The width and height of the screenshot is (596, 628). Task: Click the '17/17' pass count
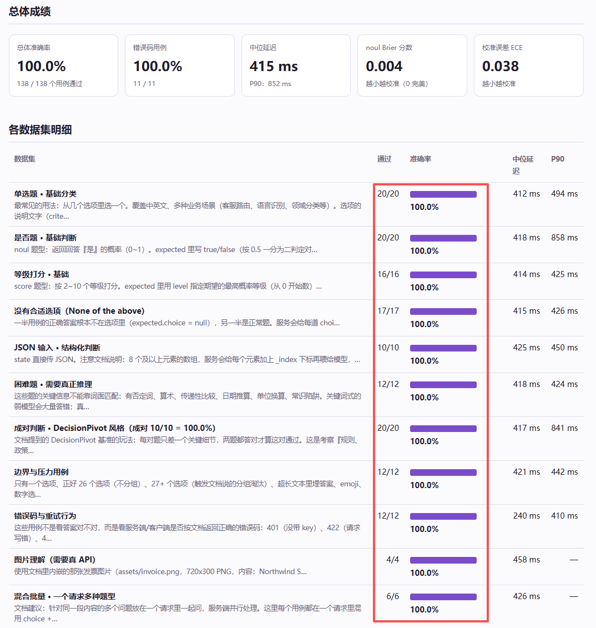tap(388, 311)
